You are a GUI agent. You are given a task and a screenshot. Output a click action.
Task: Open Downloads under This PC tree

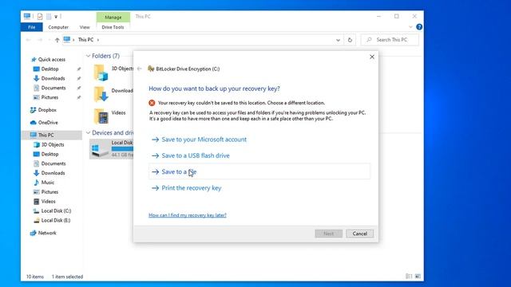(53, 172)
